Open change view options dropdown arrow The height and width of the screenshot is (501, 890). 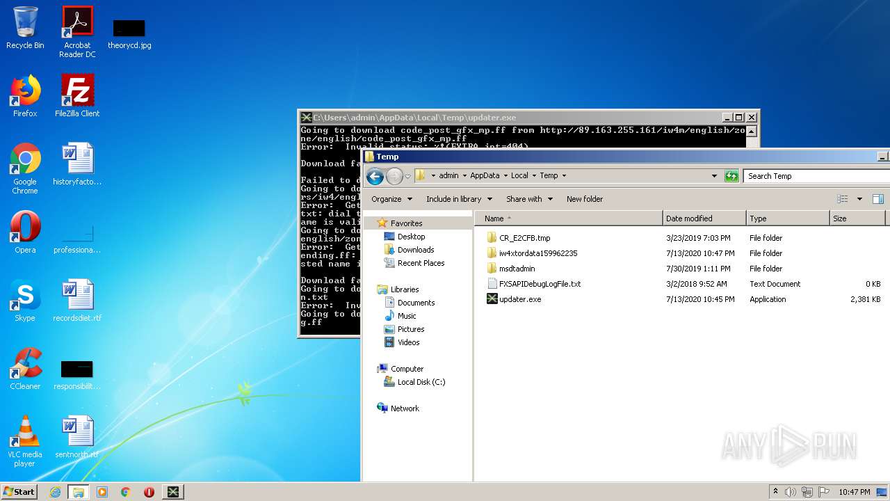coord(859,199)
